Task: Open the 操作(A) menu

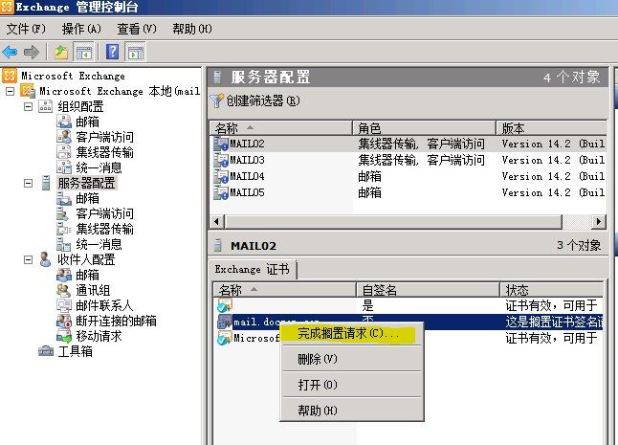Action: pyautogui.click(x=81, y=29)
